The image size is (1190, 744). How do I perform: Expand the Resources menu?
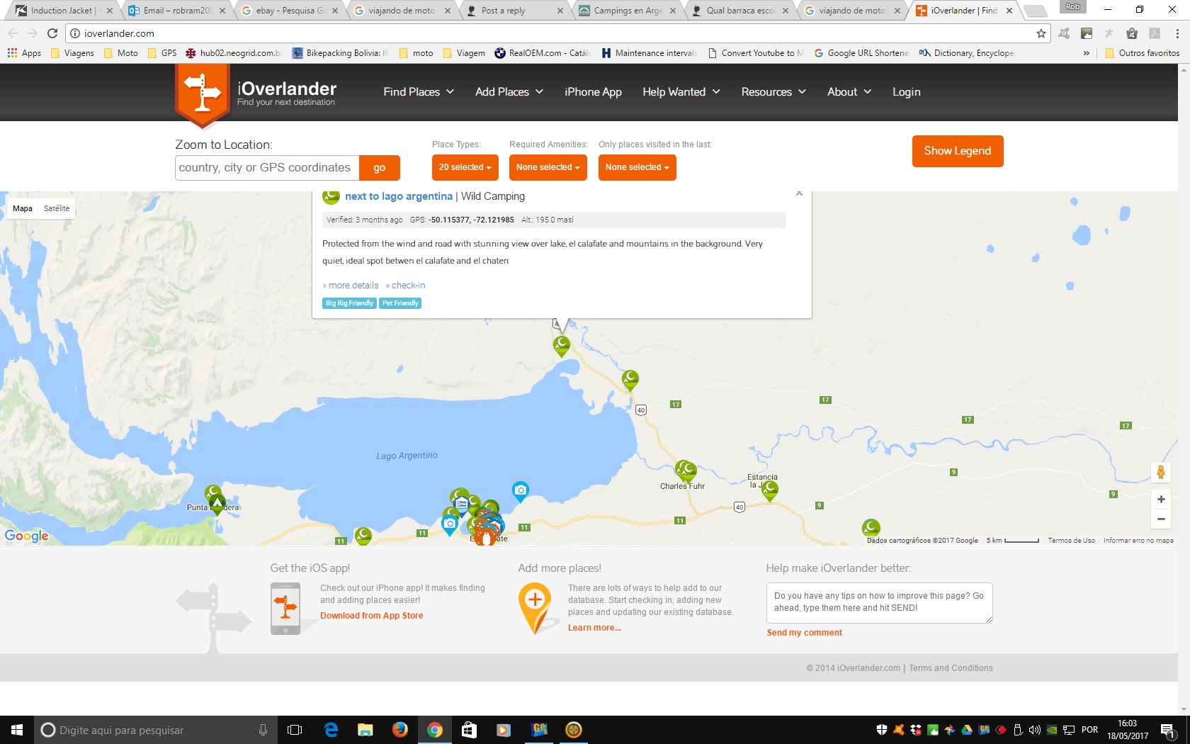(x=773, y=92)
